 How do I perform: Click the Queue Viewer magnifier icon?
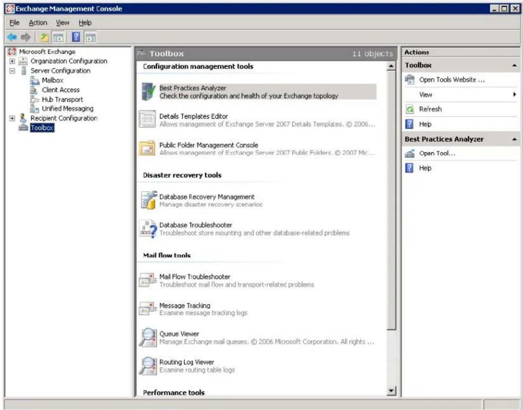tap(148, 337)
